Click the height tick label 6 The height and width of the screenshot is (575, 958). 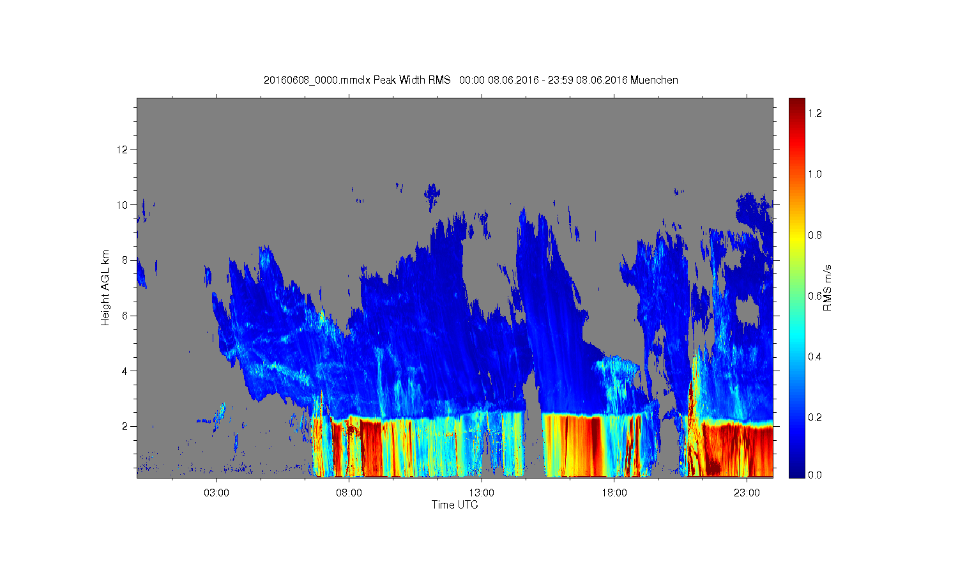click(x=125, y=316)
